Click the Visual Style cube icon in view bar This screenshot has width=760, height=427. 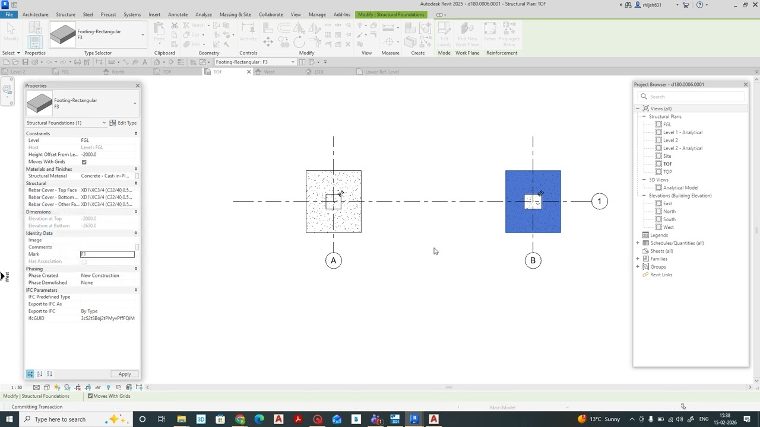(x=46, y=387)
